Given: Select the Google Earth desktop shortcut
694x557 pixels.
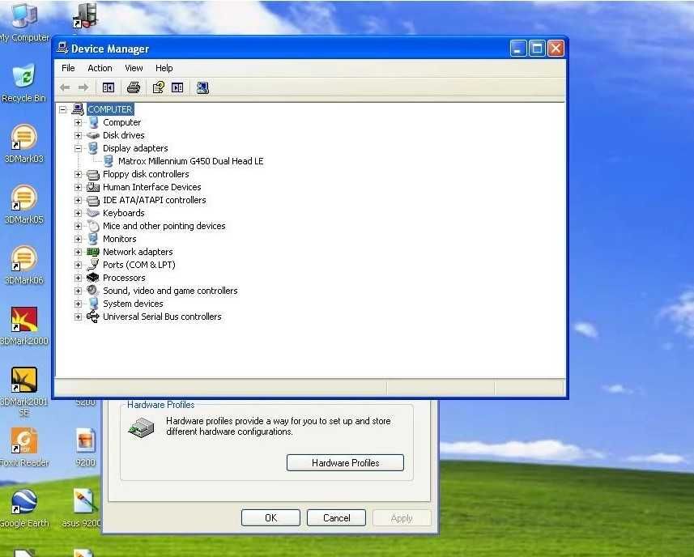Looking at the screenshot, I should pos(24,508).
